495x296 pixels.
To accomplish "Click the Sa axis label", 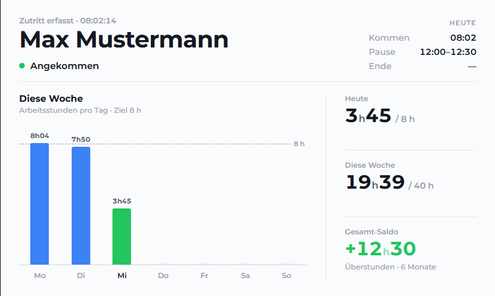I will 245,276.
